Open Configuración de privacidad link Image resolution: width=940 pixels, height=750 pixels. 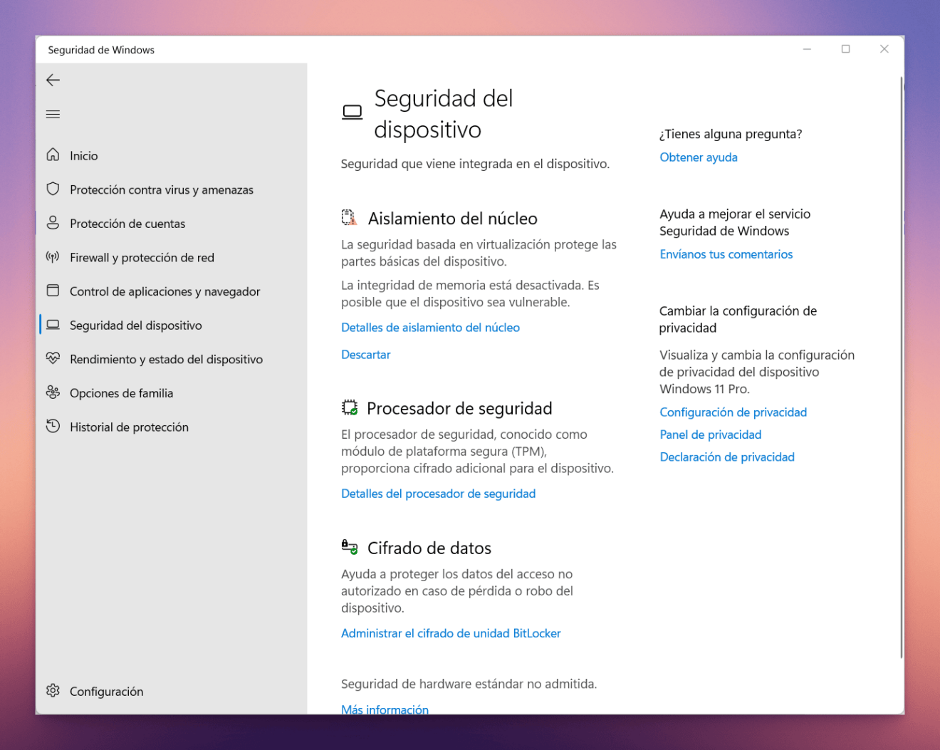tap(733, 412)
